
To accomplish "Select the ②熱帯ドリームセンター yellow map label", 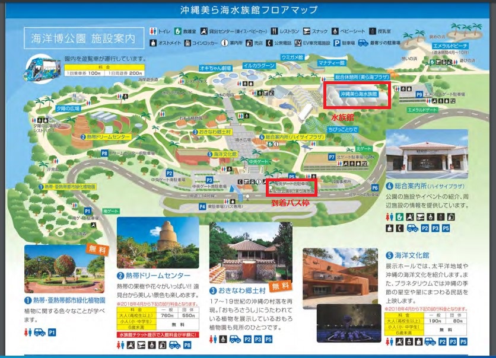I will click(106, 137).
